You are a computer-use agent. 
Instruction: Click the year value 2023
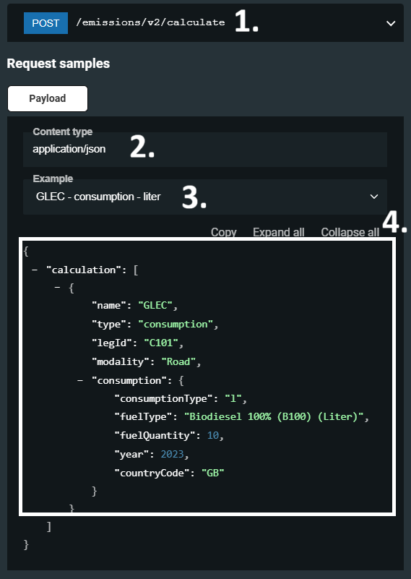tap(173, 454)
